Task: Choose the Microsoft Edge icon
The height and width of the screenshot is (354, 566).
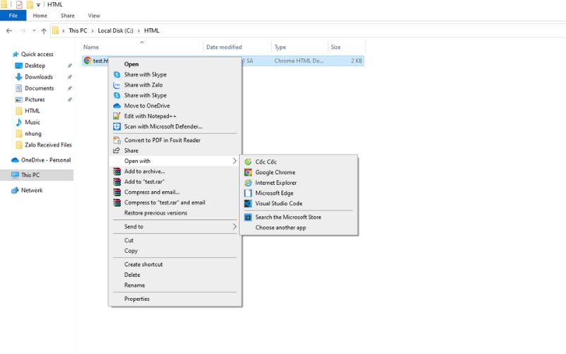Action: click(x=248, y=193)
